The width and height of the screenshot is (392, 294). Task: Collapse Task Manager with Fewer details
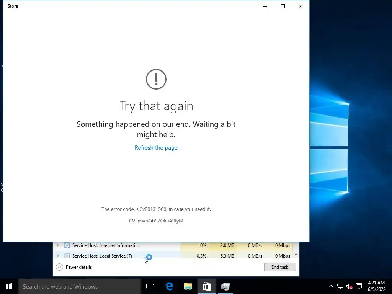click(74, 267)
